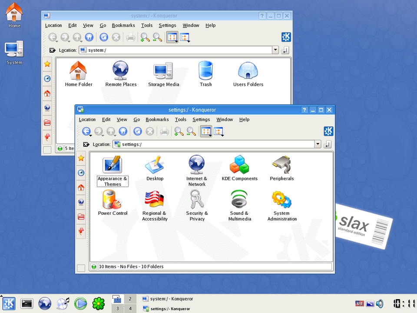Click the Bookmarks star in system:/ window sidebar
The height and width of the screenshot is (313, 417).
click(47, 64)
